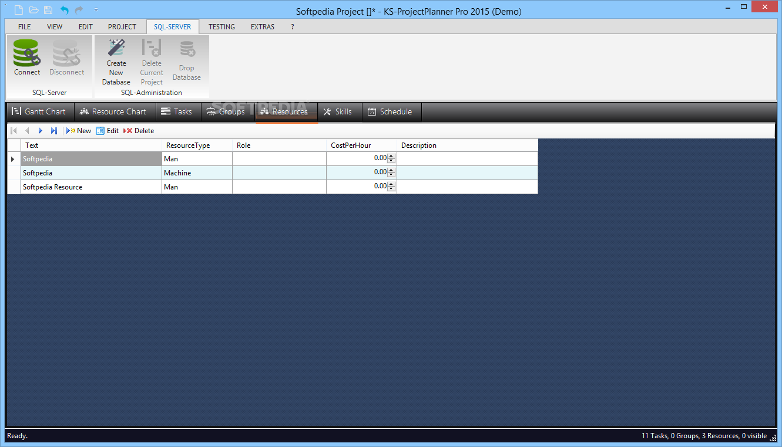Open the VIEW ribbon tab
This screenshot has width=782, height=447.
tap(55, 27)
